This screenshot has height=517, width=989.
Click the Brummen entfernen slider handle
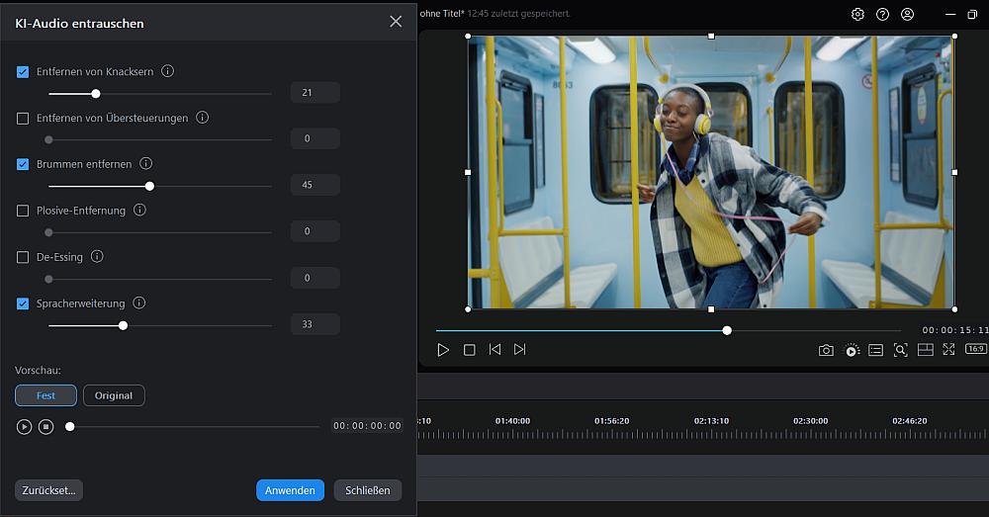point(149,186)
